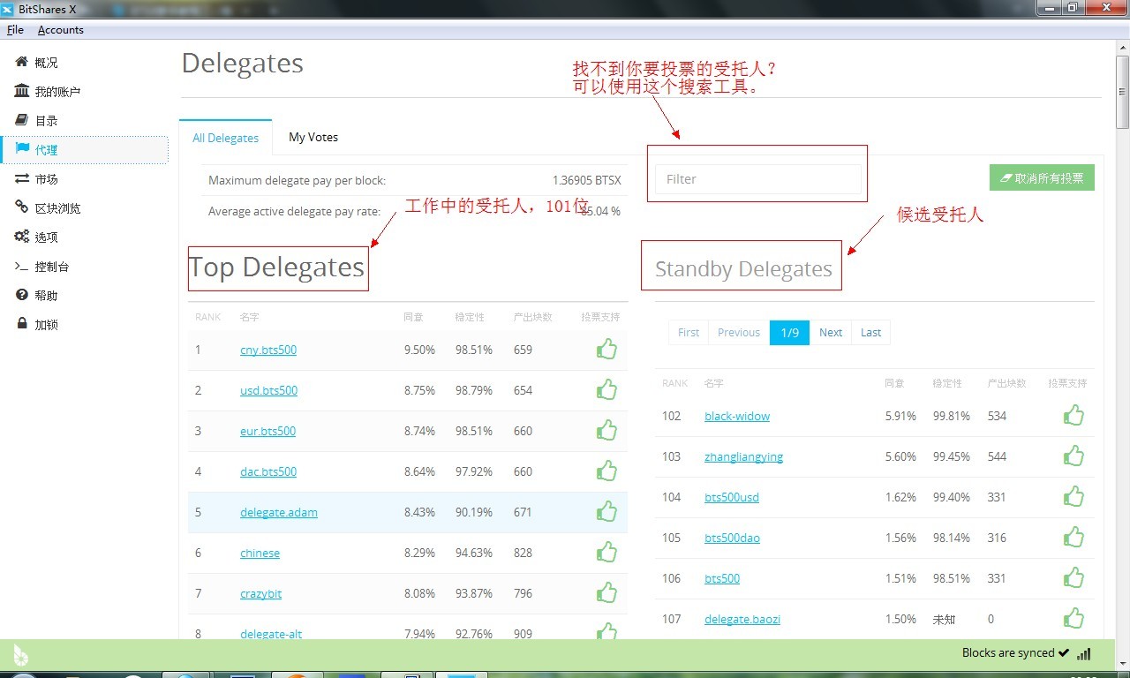Open the 帮助 help sidebar item
This screenshot has height=678, width=1130.
84,296
